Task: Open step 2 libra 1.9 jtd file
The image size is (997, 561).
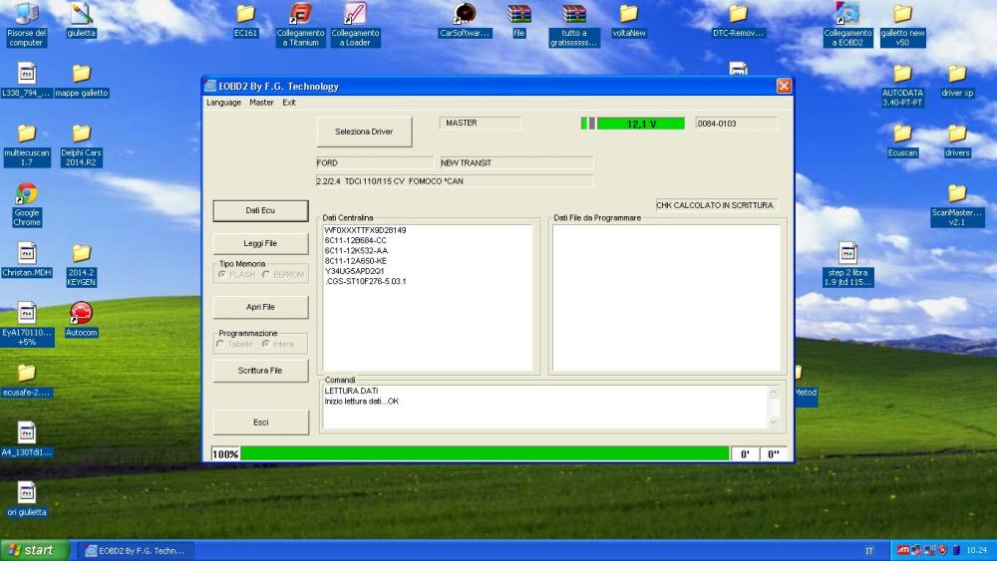Action: coord(847,264)
